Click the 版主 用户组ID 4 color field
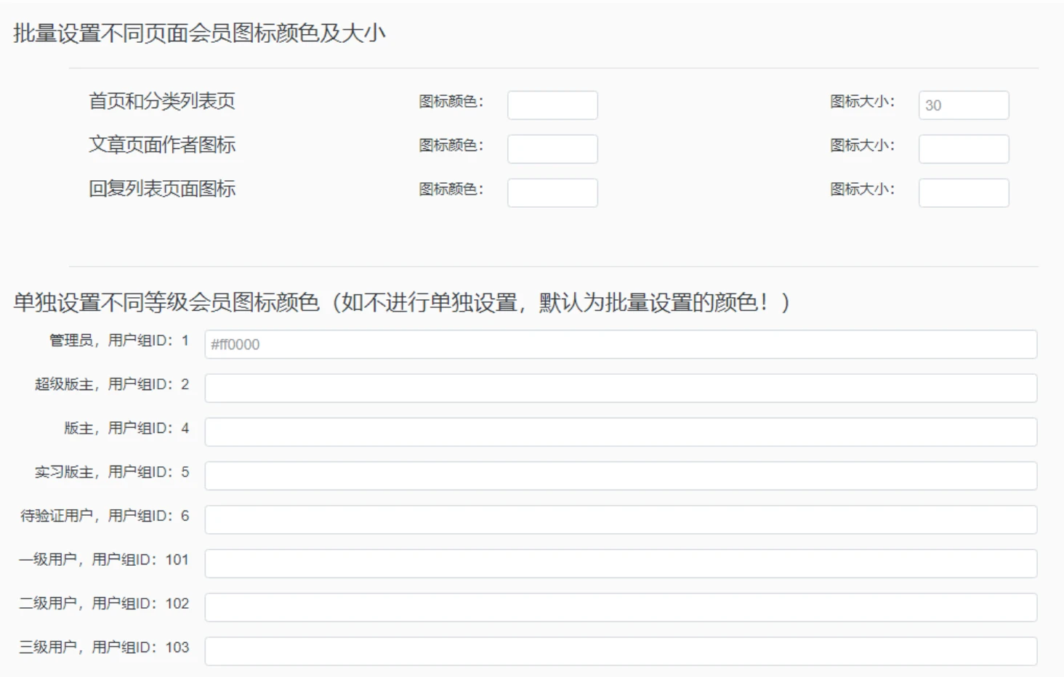 click(621, 431)
